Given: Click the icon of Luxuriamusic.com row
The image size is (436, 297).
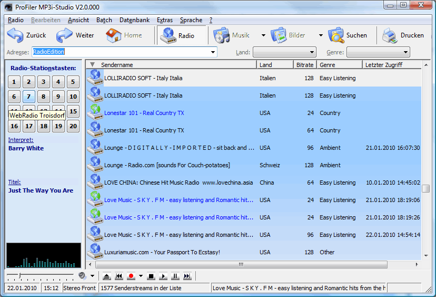Looking at the screenshot, I should click(95, 252).
